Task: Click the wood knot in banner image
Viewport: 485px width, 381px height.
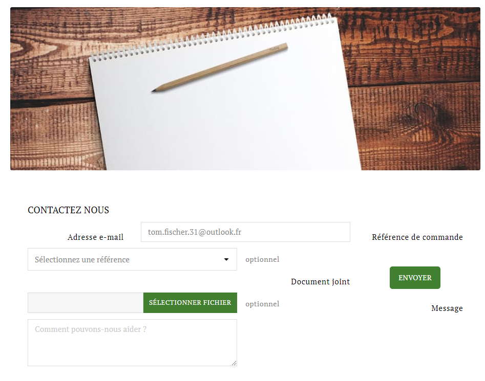Action: tap(425, 110)
